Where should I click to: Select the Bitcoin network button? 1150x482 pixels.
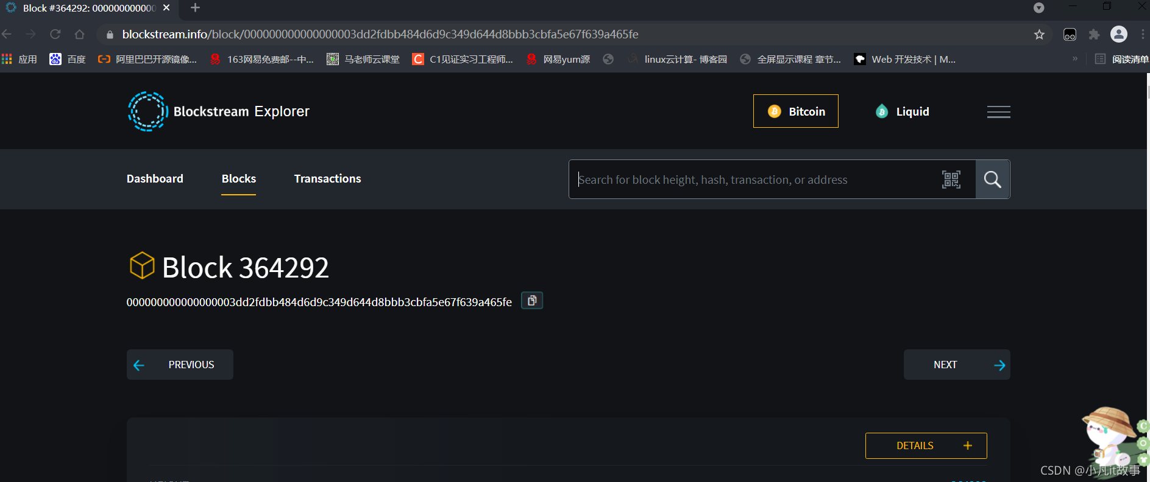coord(795,111)
